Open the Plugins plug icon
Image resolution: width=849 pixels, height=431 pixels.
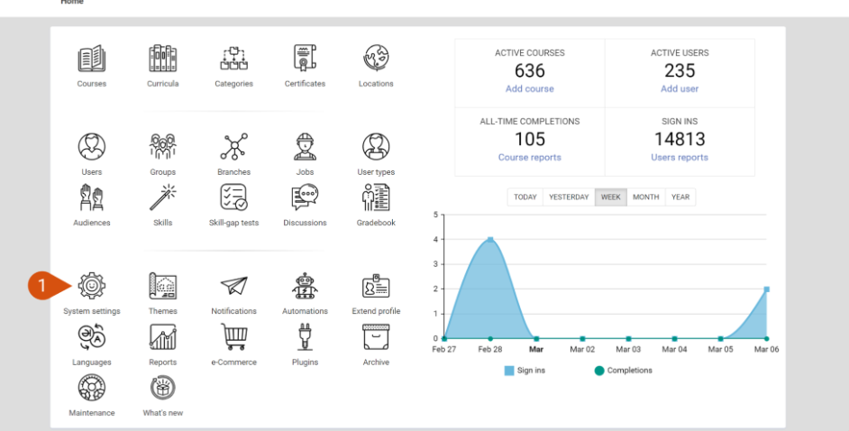(x=305, y=337)
